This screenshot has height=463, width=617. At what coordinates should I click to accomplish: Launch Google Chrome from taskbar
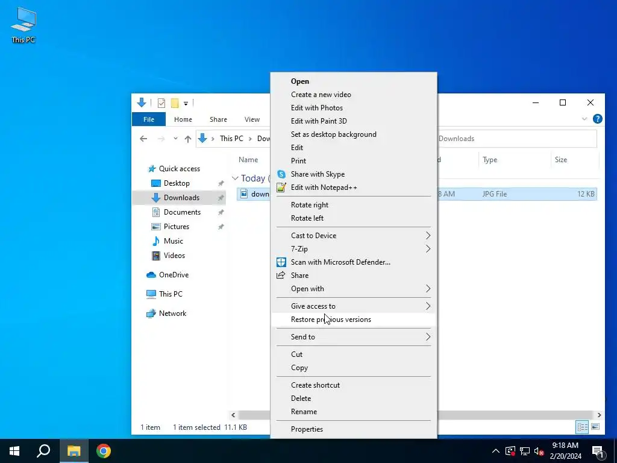[104, 451]
